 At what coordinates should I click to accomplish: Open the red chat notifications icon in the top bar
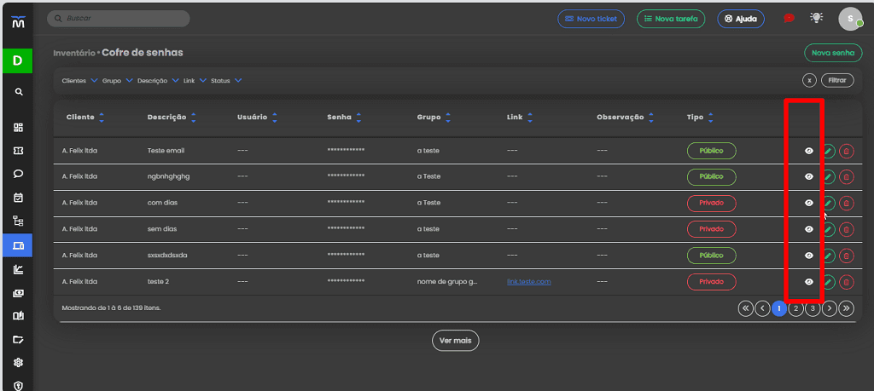click(789, 19)
